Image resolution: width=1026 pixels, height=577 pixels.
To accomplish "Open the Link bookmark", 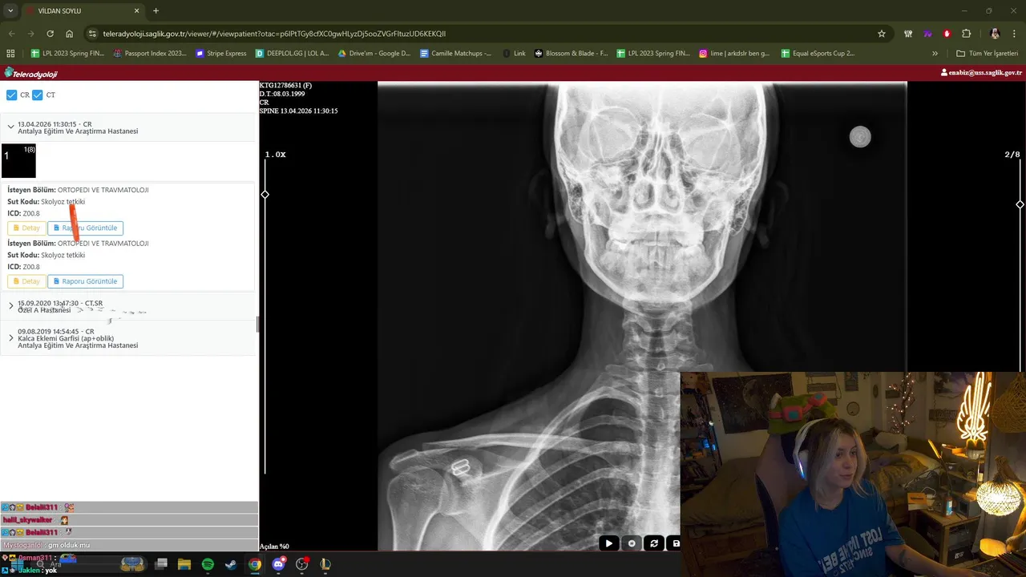I will pyautogui.click(x=514, y=53).
